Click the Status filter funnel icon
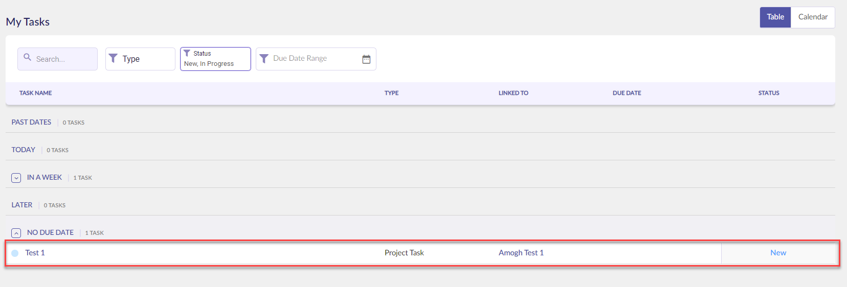847x287 pixels. [x=187, y=53]
